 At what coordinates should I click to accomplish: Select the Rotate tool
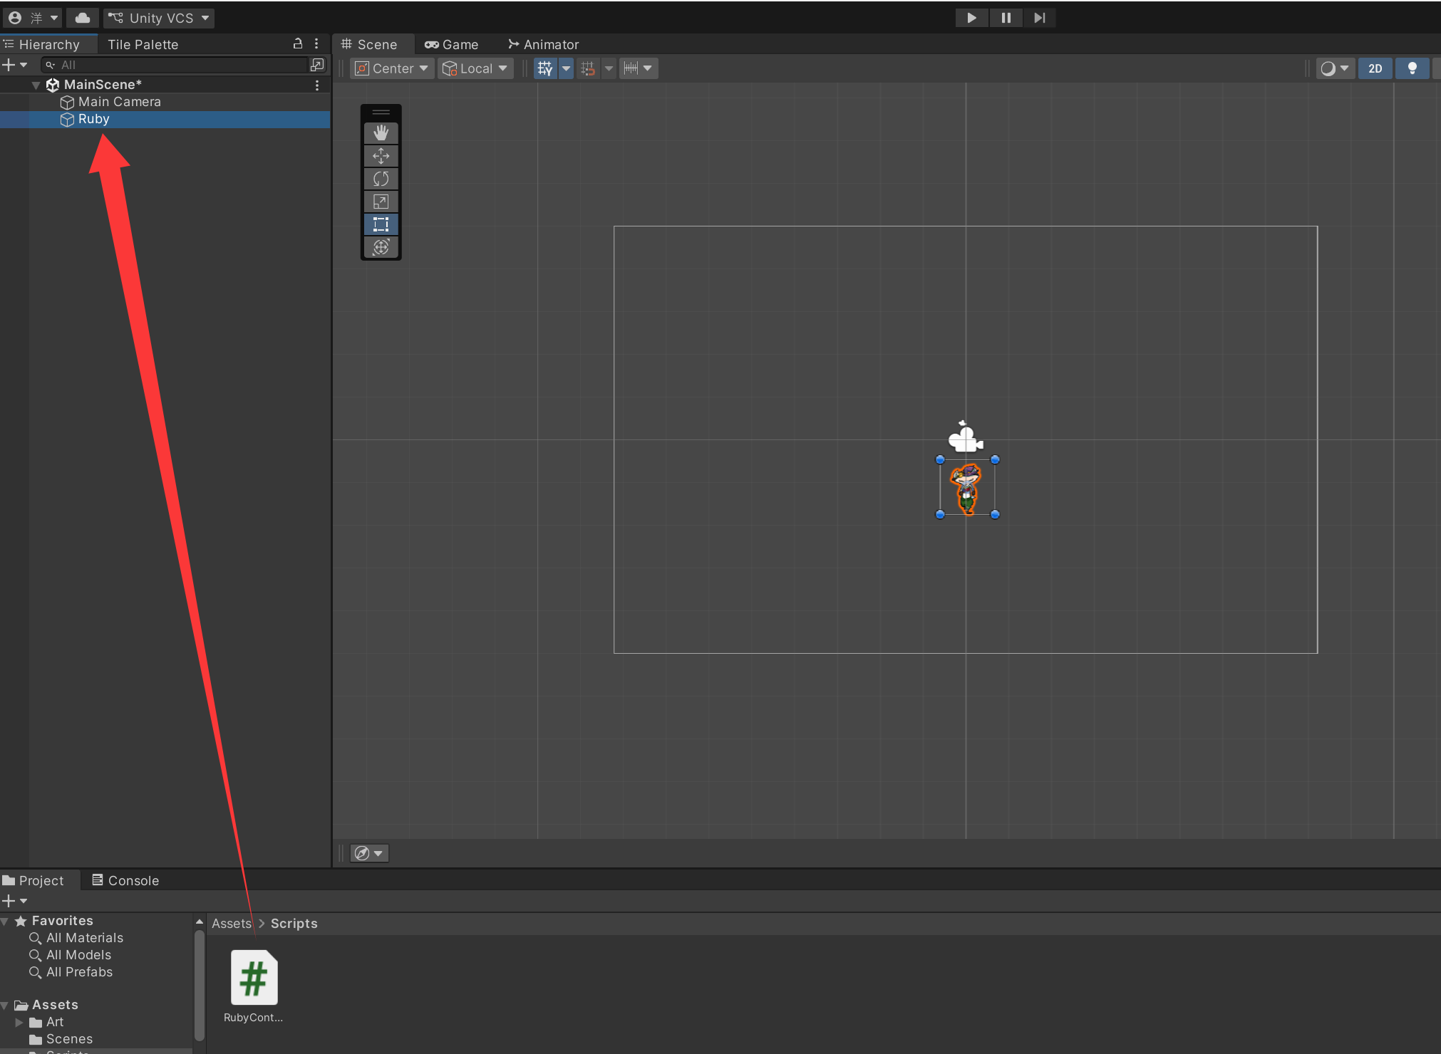pos(381,178)
